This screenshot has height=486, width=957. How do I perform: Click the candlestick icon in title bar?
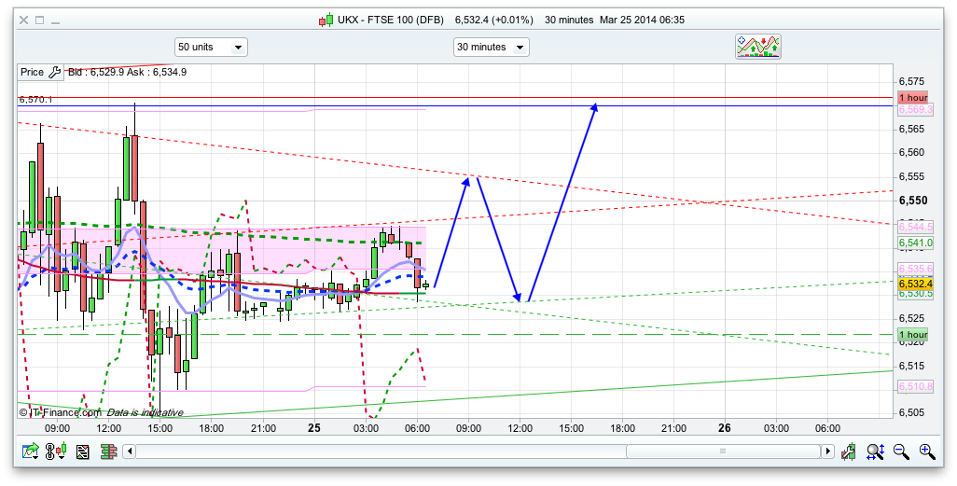326,20
